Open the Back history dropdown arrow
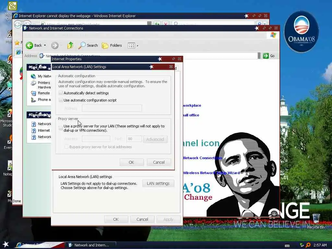The height and width of the screenshot is (249, 332). [45, 45]
